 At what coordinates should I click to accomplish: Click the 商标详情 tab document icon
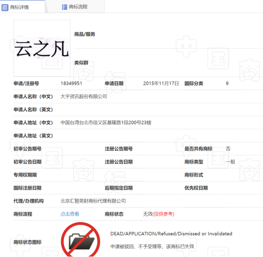(x=4, y=7)
